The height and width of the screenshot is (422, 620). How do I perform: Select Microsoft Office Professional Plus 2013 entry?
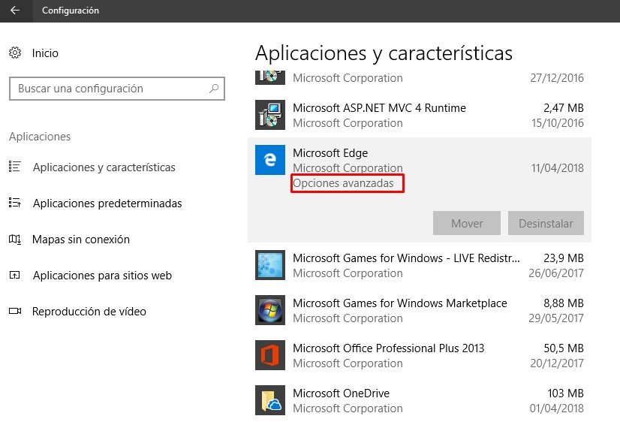419,356
